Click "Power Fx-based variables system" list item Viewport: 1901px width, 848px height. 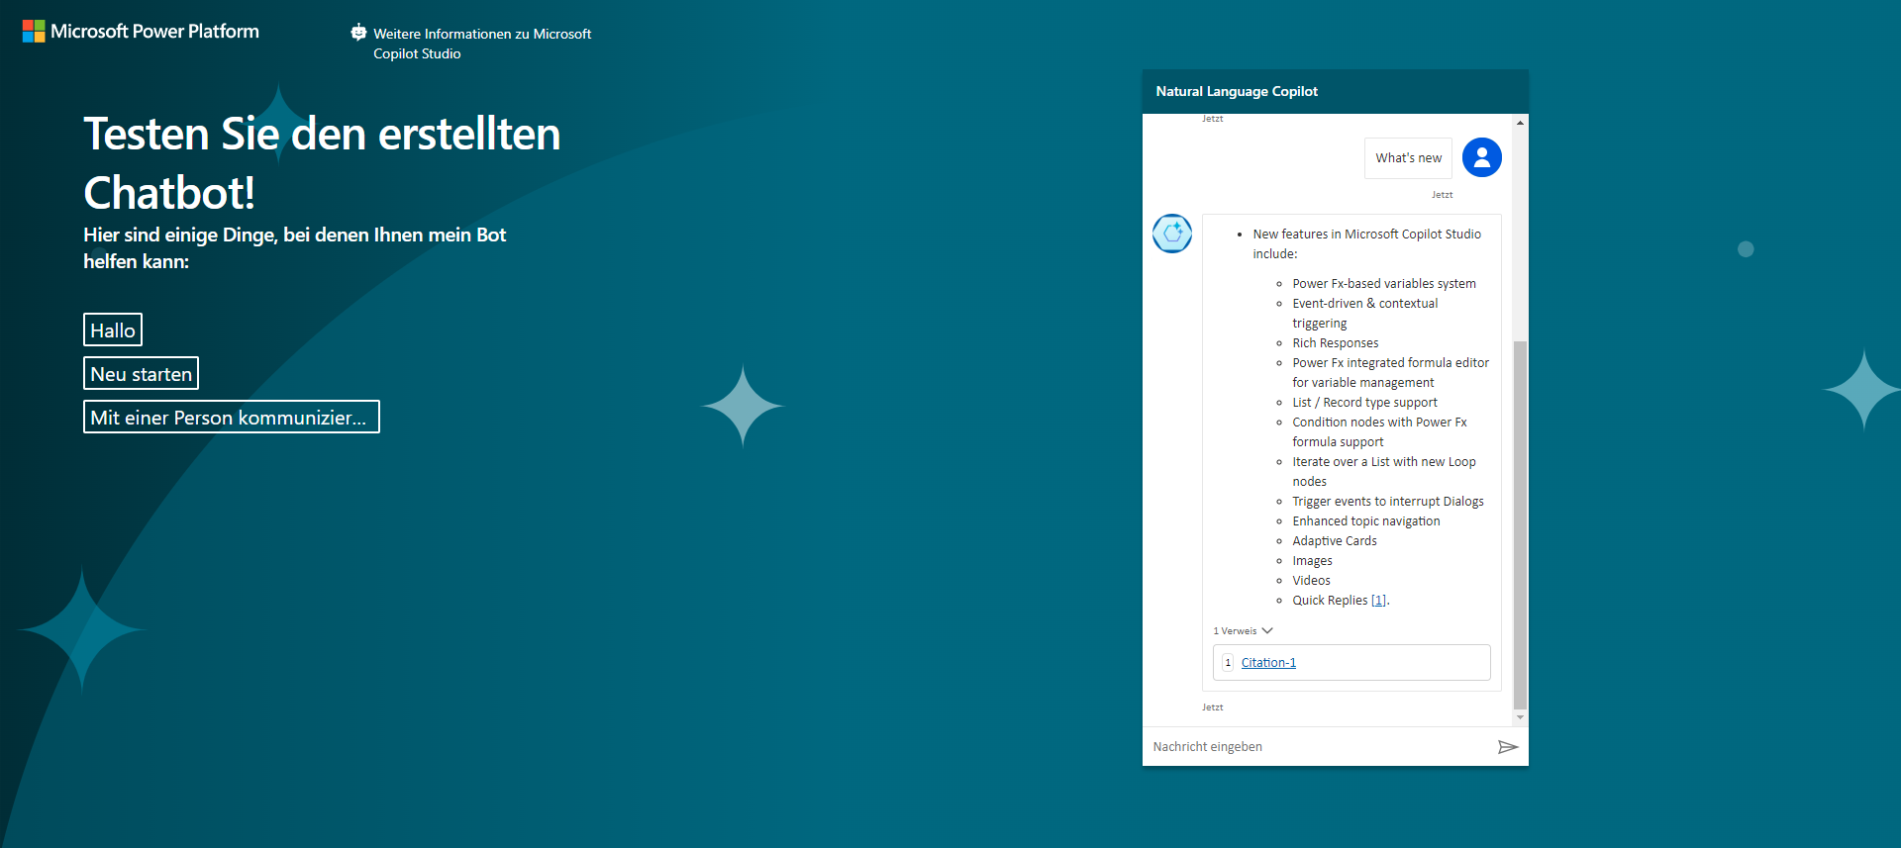[1384, 284]
